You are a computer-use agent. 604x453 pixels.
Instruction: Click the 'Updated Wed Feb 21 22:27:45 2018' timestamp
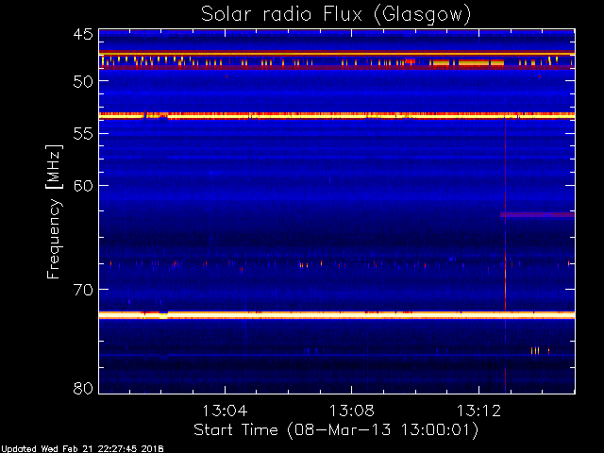coord(82,449)
